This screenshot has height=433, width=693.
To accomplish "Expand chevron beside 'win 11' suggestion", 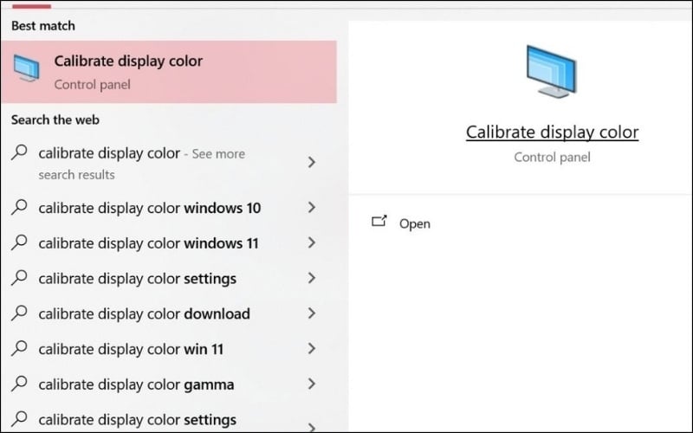I will (x=312, y=349).
